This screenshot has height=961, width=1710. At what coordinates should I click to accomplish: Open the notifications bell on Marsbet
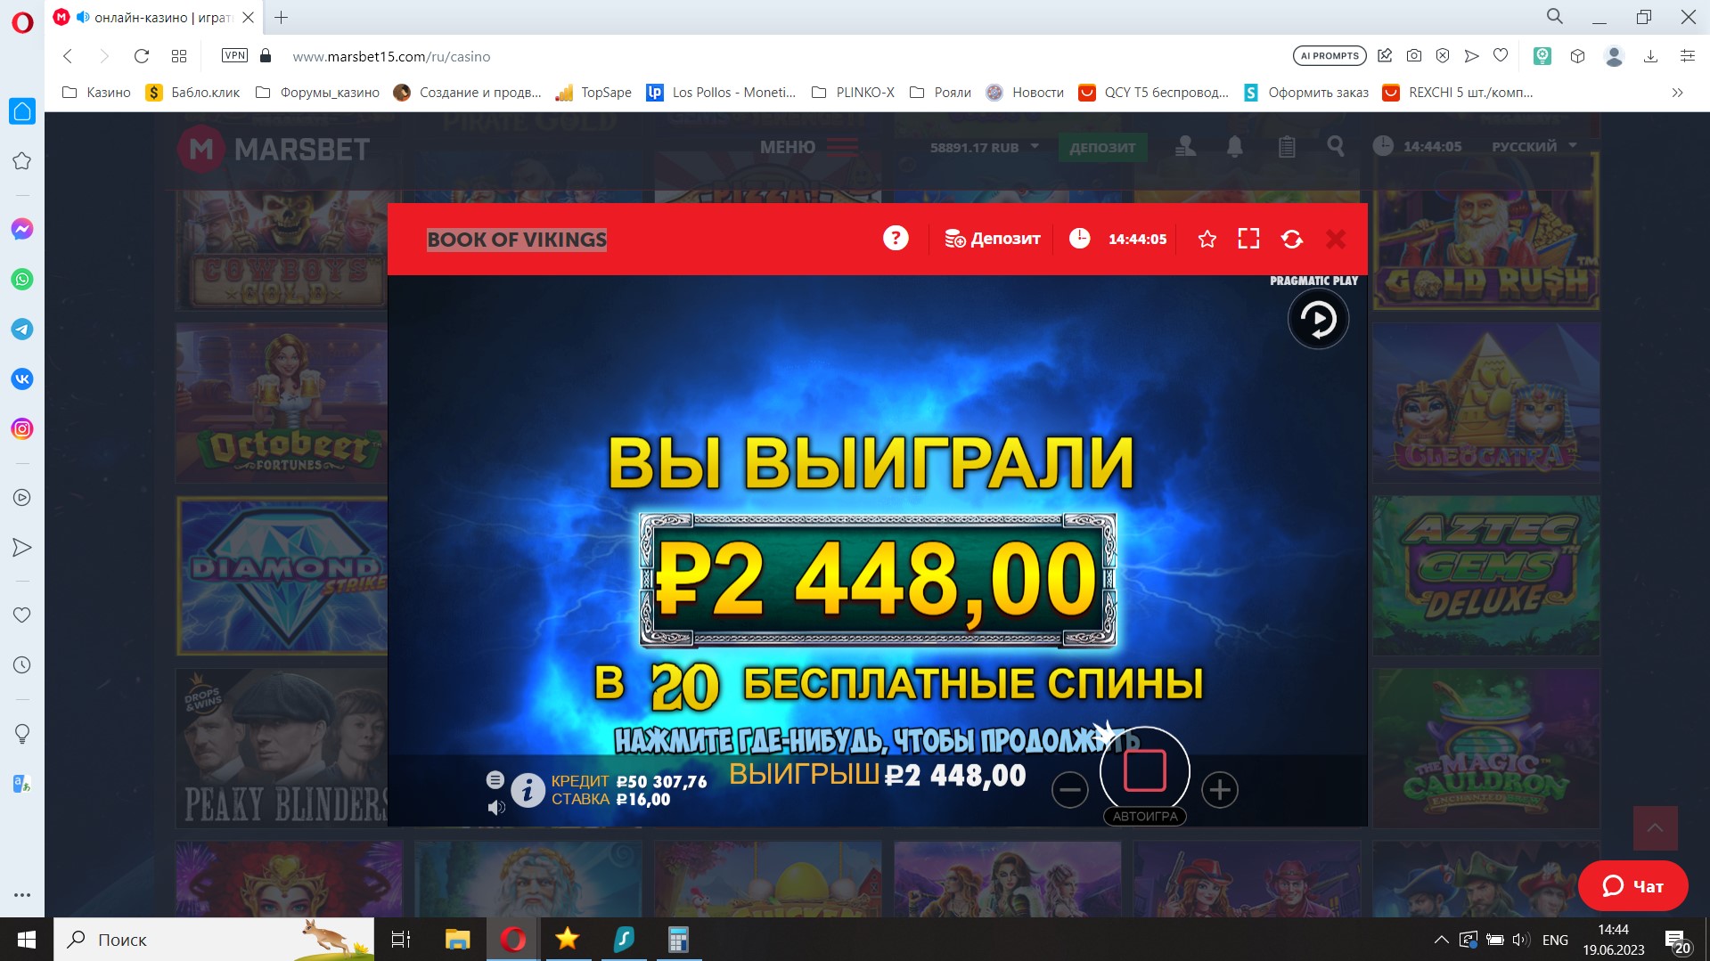(1234, 147)
